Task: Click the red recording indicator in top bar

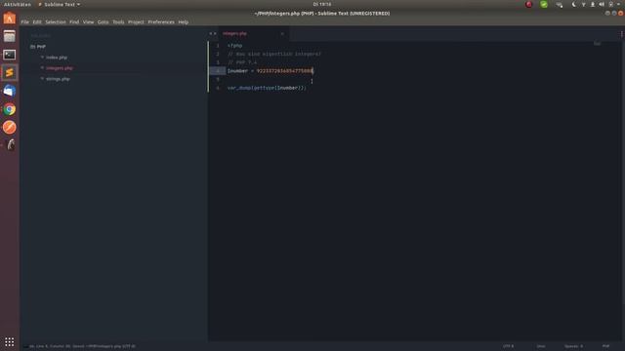Action: [x=529, y=4]
